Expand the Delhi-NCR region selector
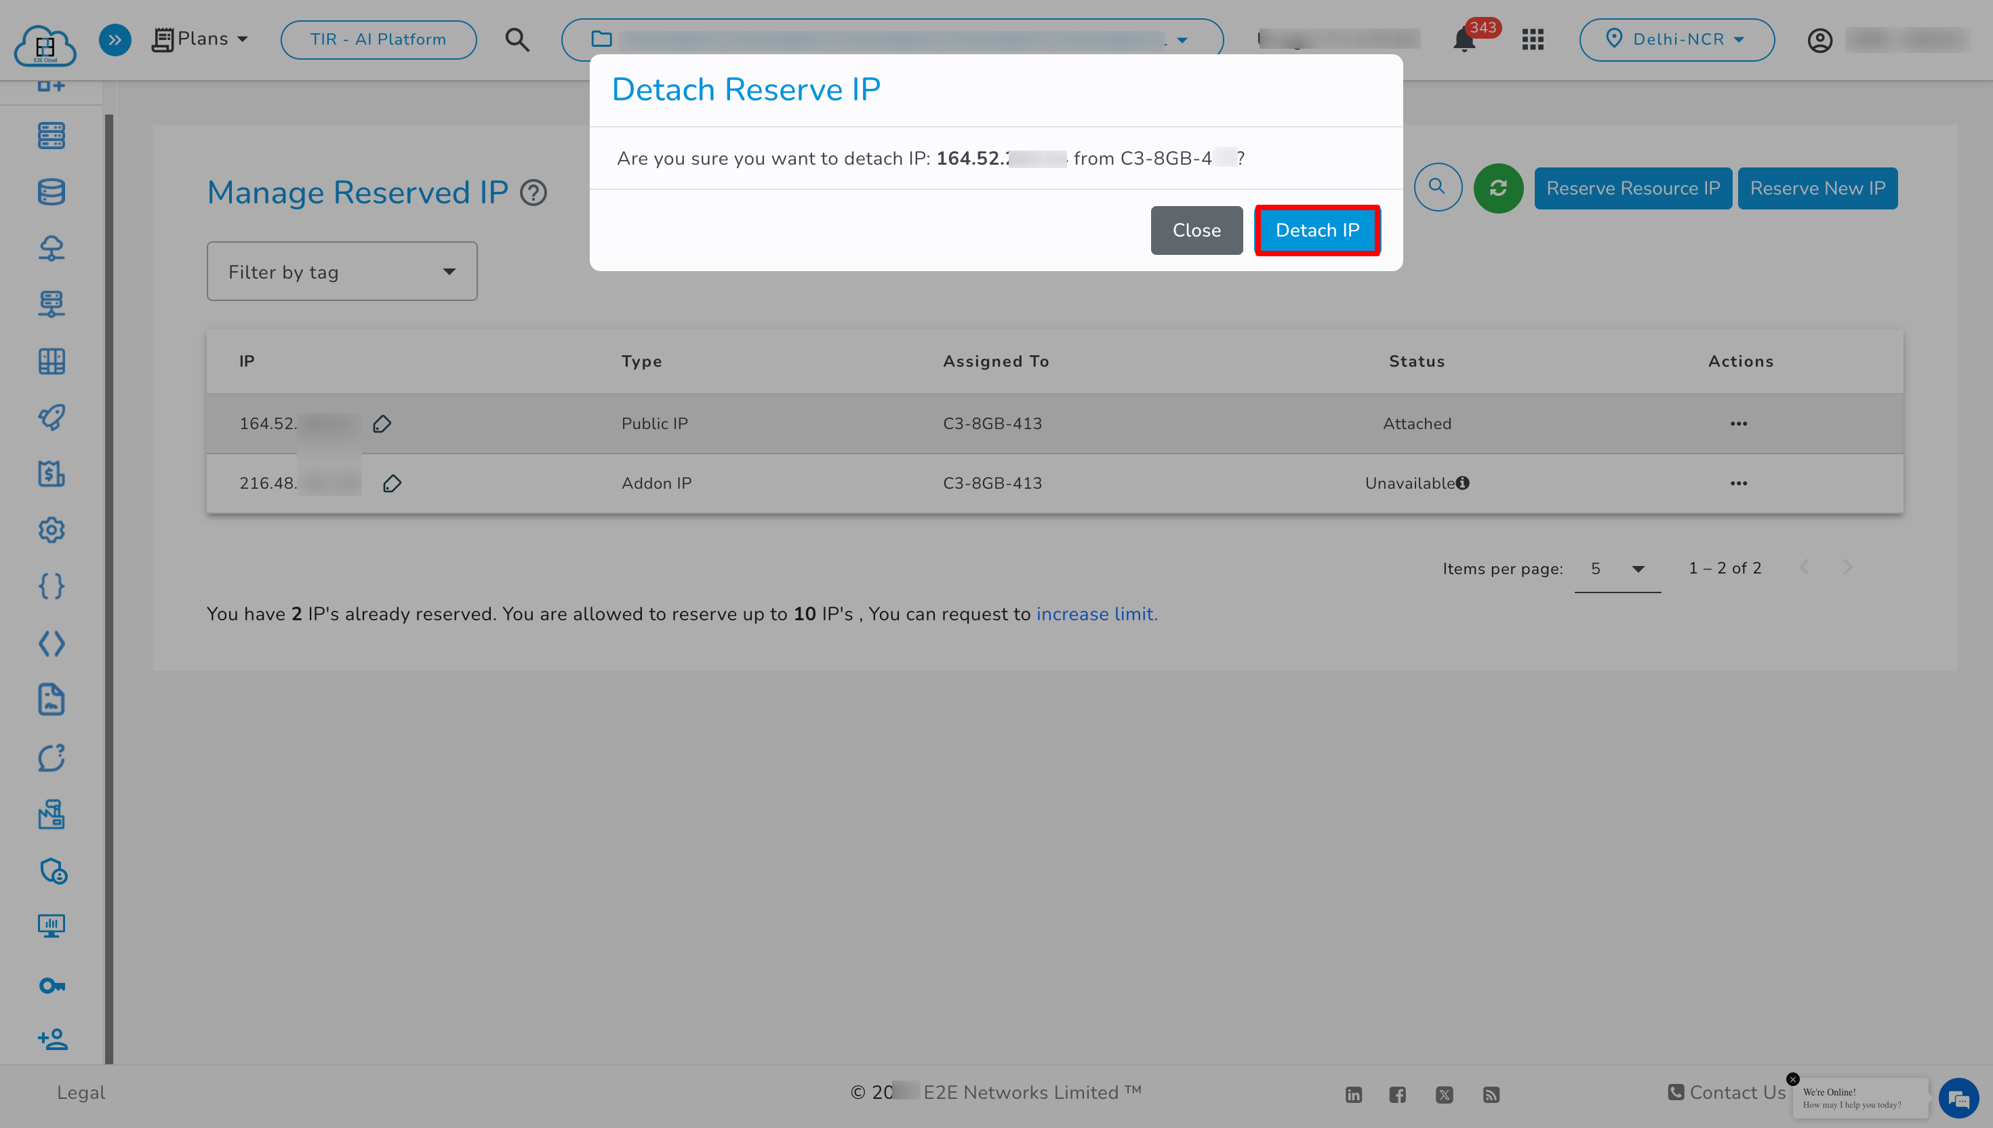 tap(1677, 39)
